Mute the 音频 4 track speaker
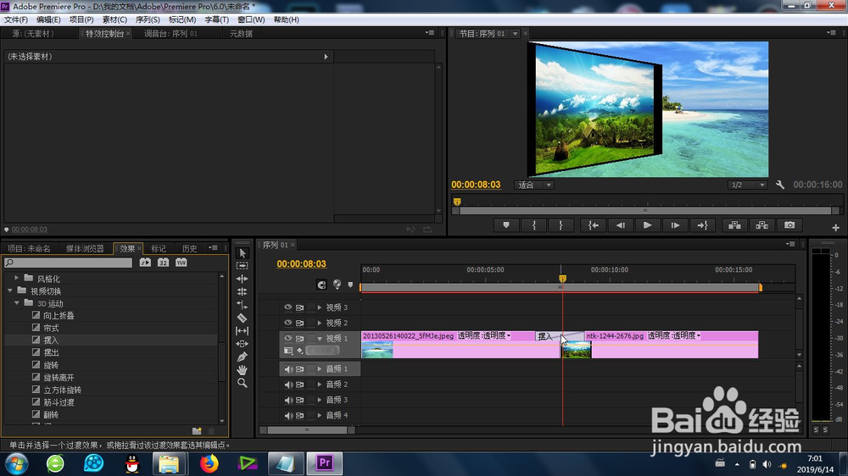Screen dimensions: 848x476 click(288, 416)
